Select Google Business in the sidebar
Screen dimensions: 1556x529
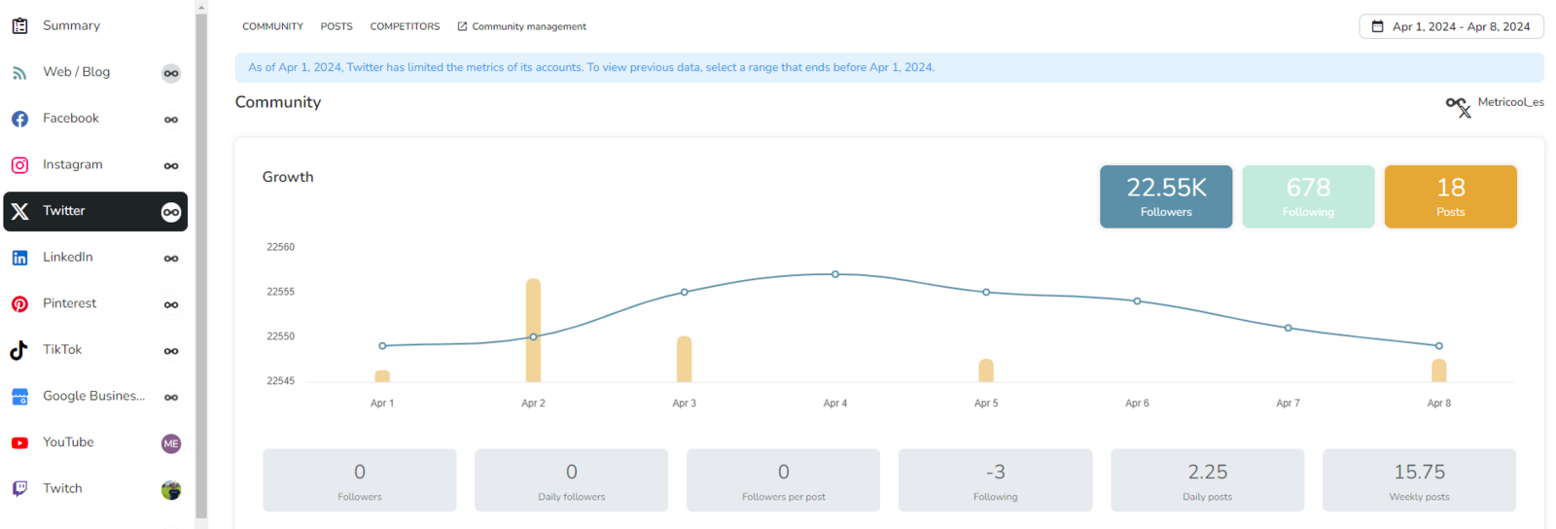click(x=93, y=396)
